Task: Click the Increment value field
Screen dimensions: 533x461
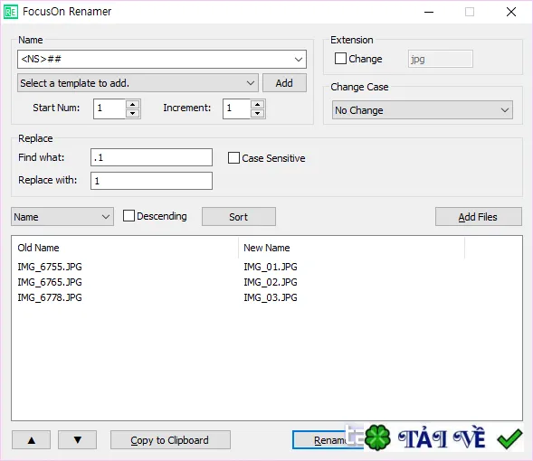Action: tap(236, 108)
